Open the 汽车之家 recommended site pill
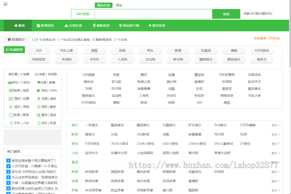291x194 pixels. click(x=66, y=51)
